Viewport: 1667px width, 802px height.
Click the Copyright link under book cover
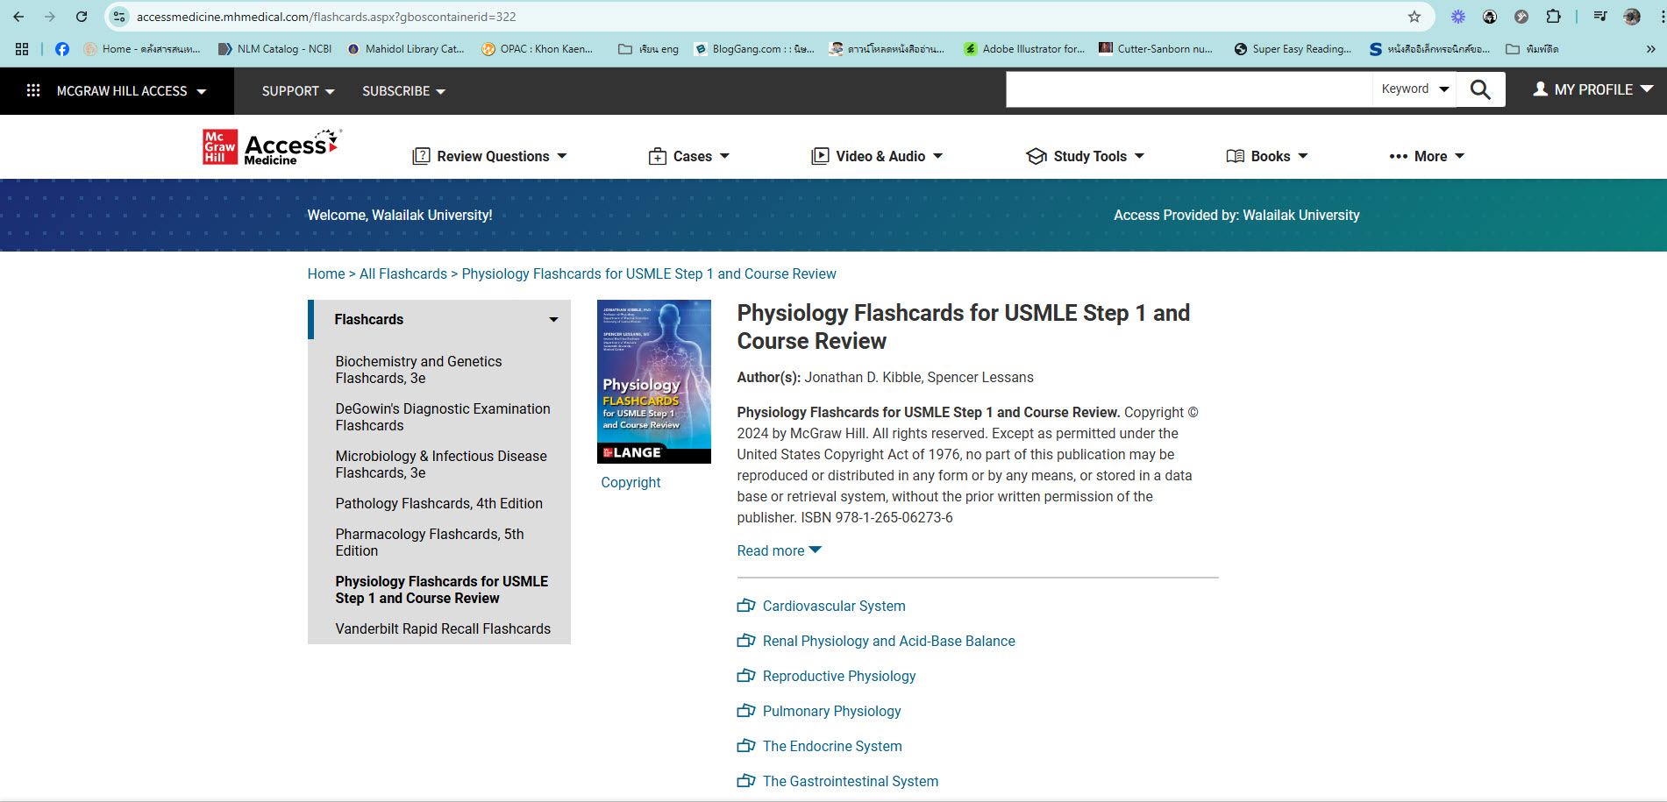(630, 482)
